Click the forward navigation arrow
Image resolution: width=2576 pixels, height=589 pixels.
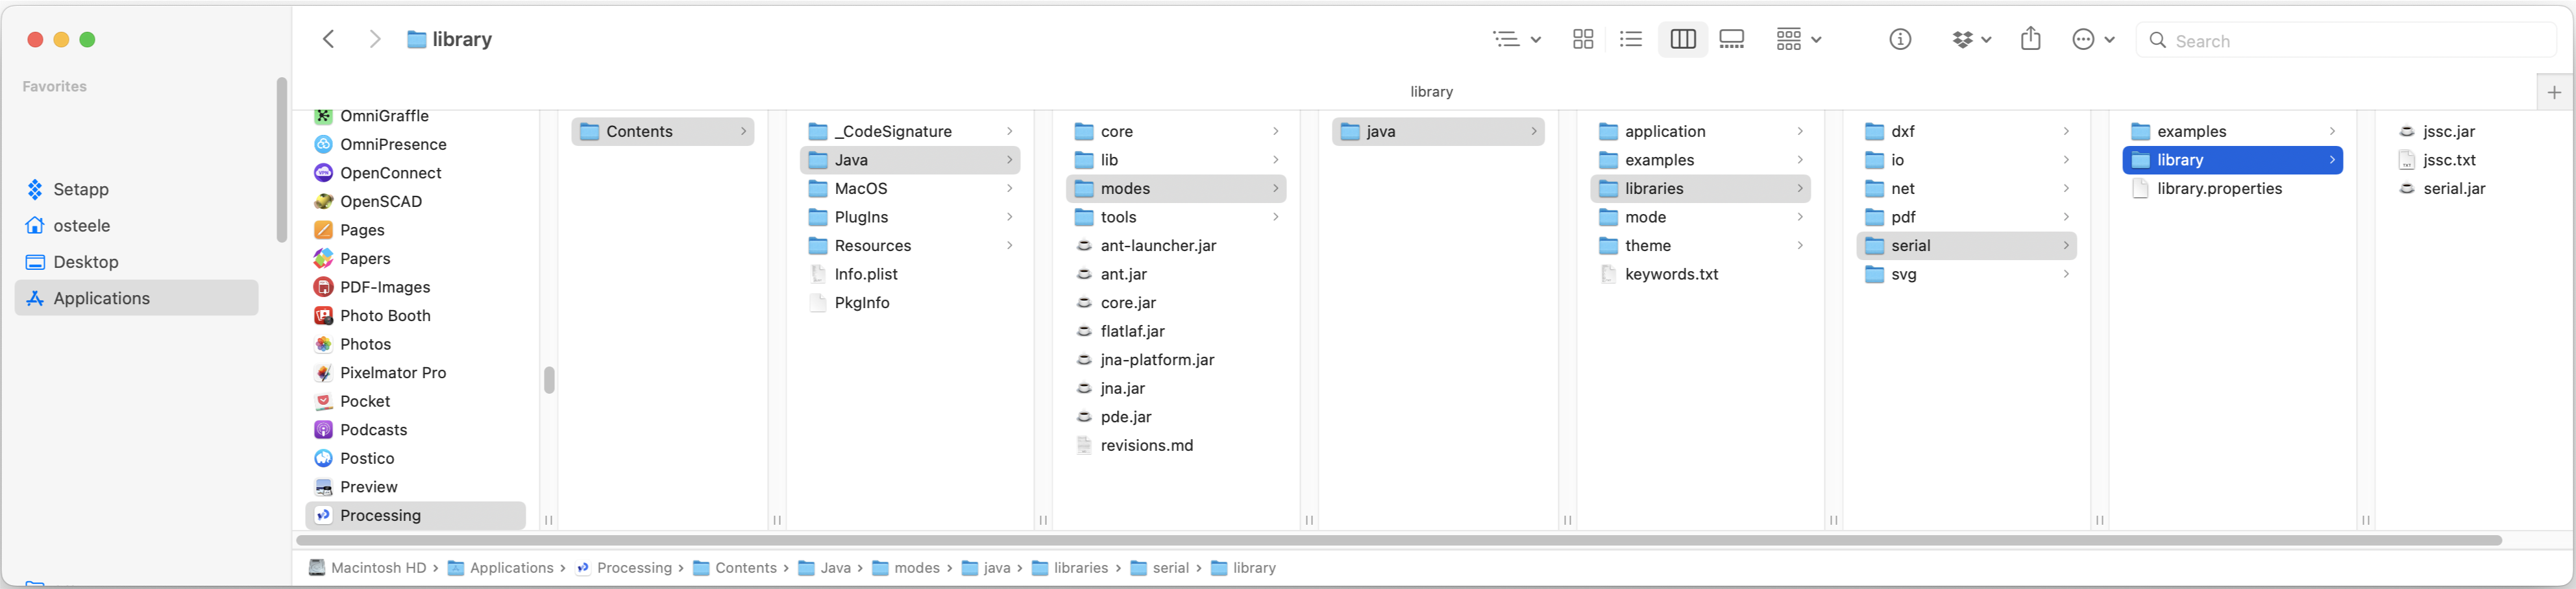[375, 39]
